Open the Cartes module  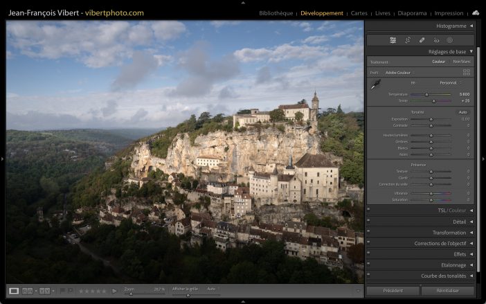pos(359,13)
